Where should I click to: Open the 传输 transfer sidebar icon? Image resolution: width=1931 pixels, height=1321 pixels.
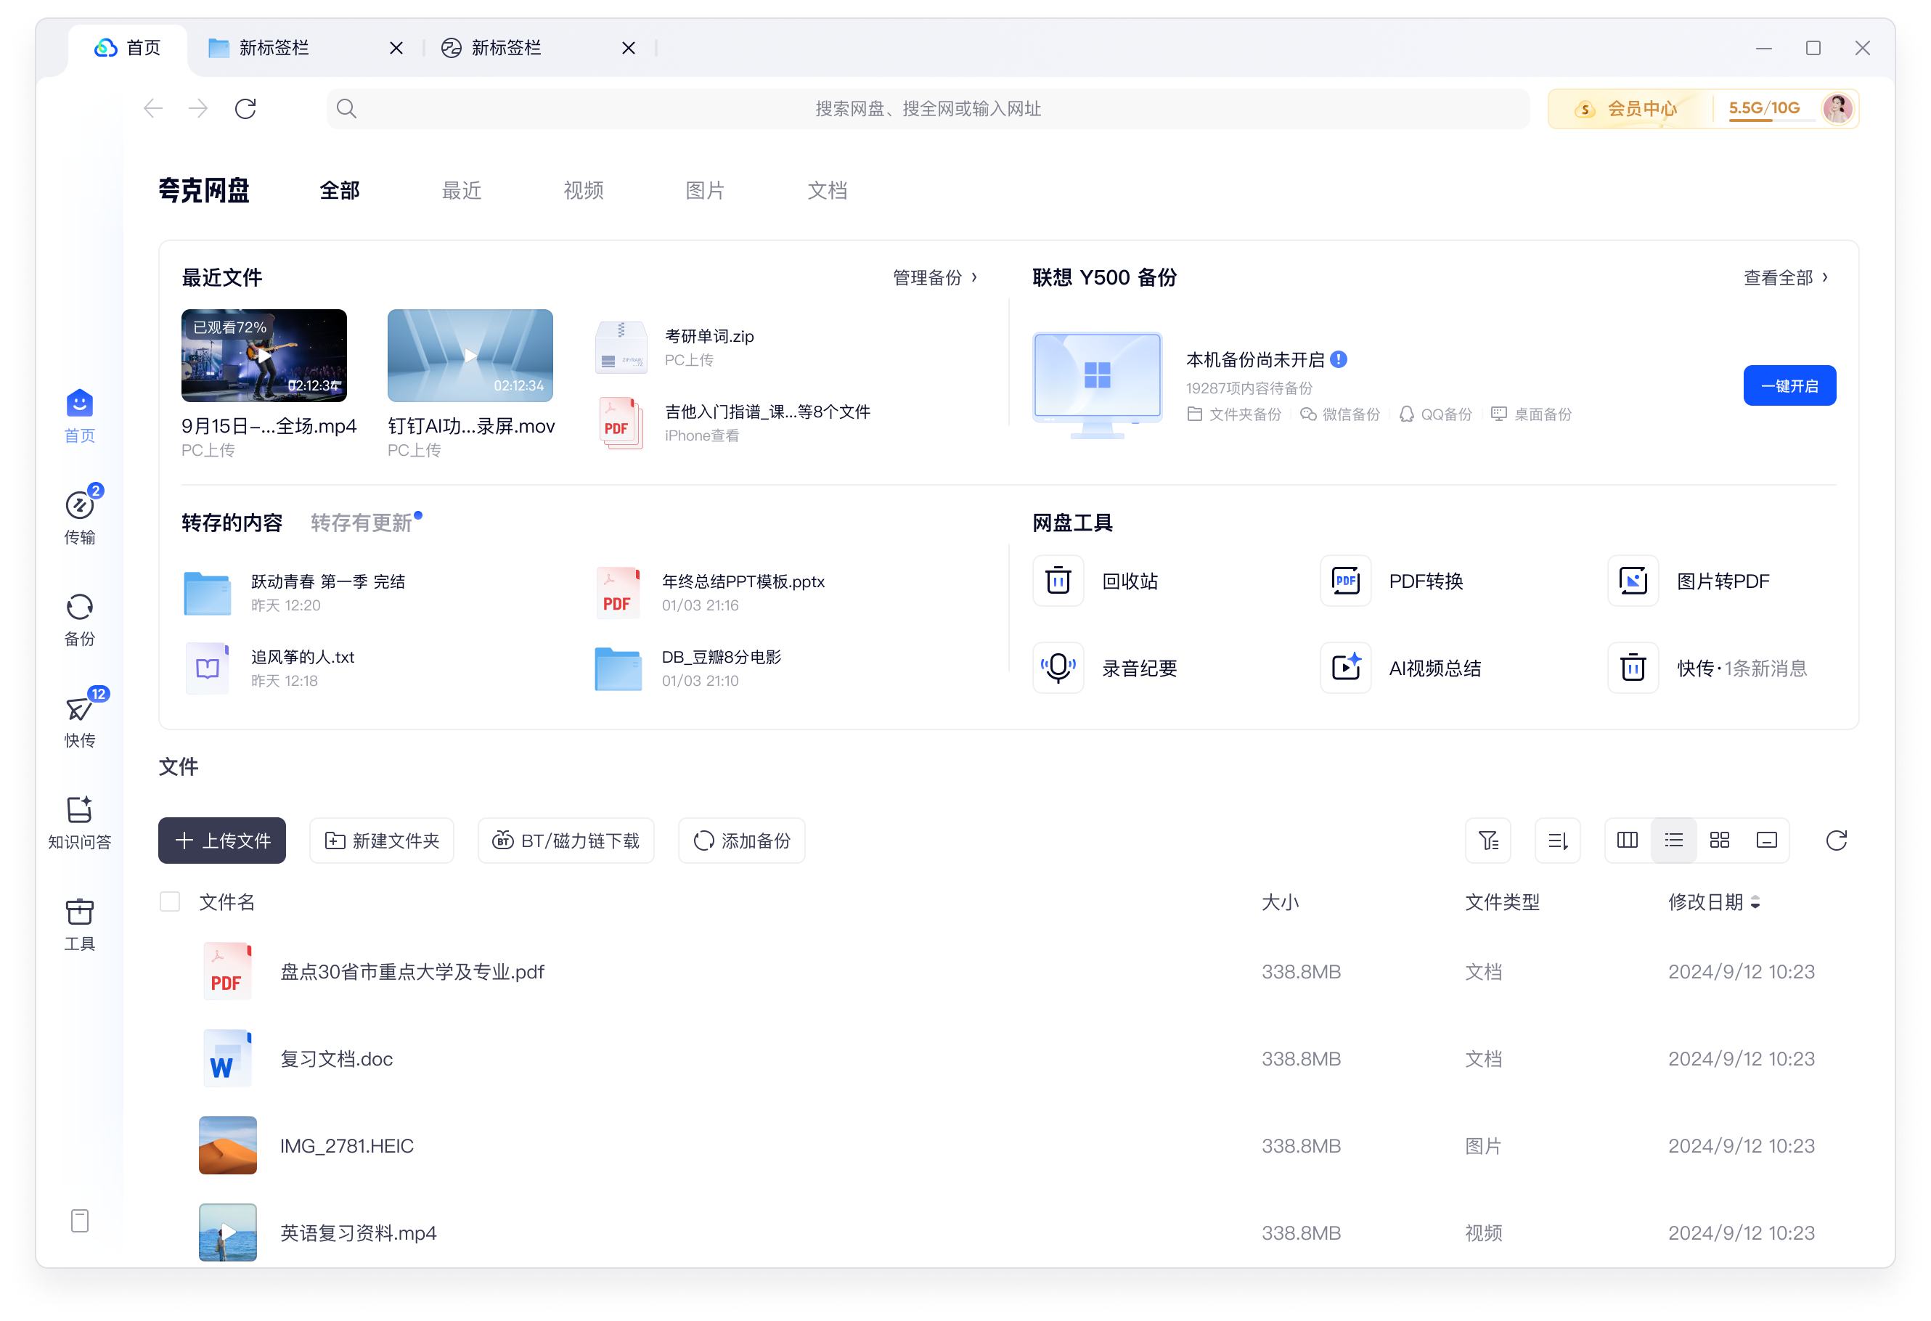pos(80,517)
